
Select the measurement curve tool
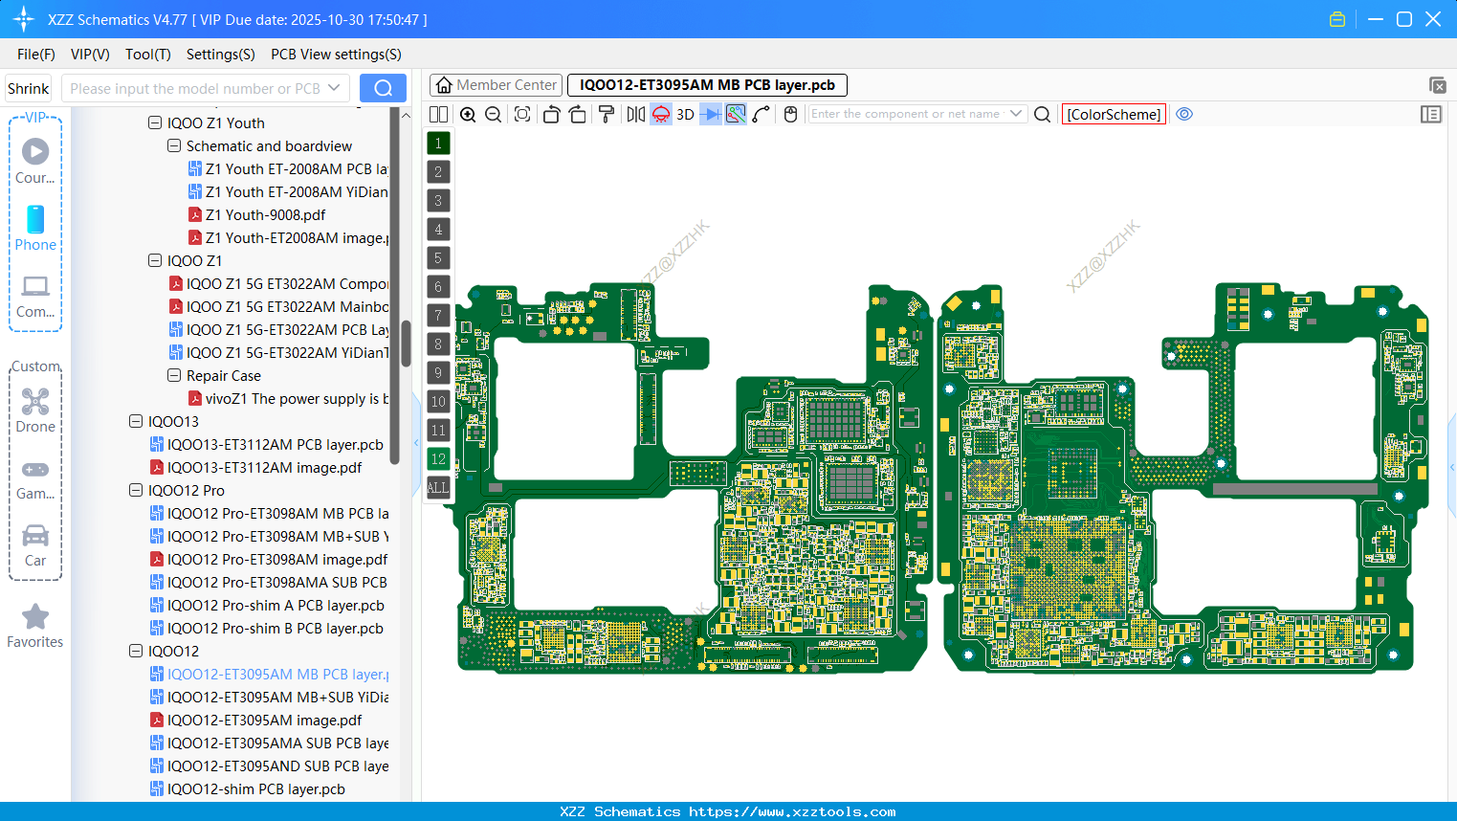coord(762,114)
